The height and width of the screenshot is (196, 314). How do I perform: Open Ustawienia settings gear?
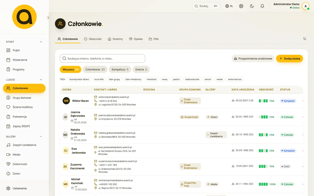8,188
